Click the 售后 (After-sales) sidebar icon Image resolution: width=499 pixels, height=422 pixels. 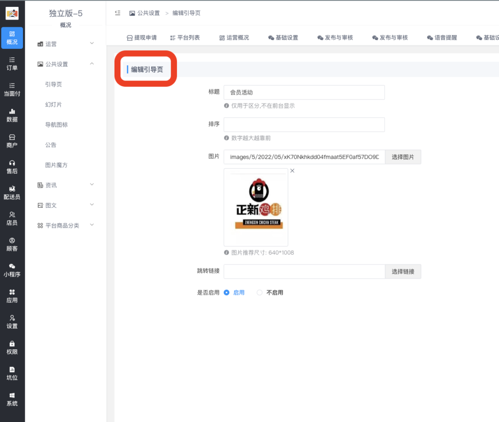pyautogui.click(x=11, y=166)
